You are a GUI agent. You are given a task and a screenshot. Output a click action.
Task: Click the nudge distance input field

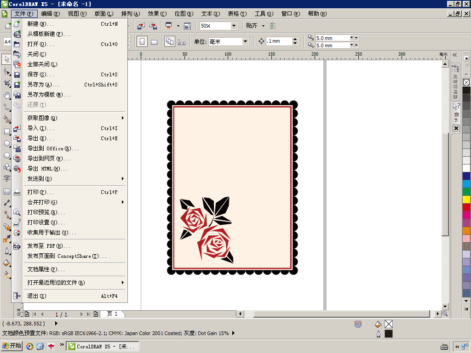click(279, 41)
